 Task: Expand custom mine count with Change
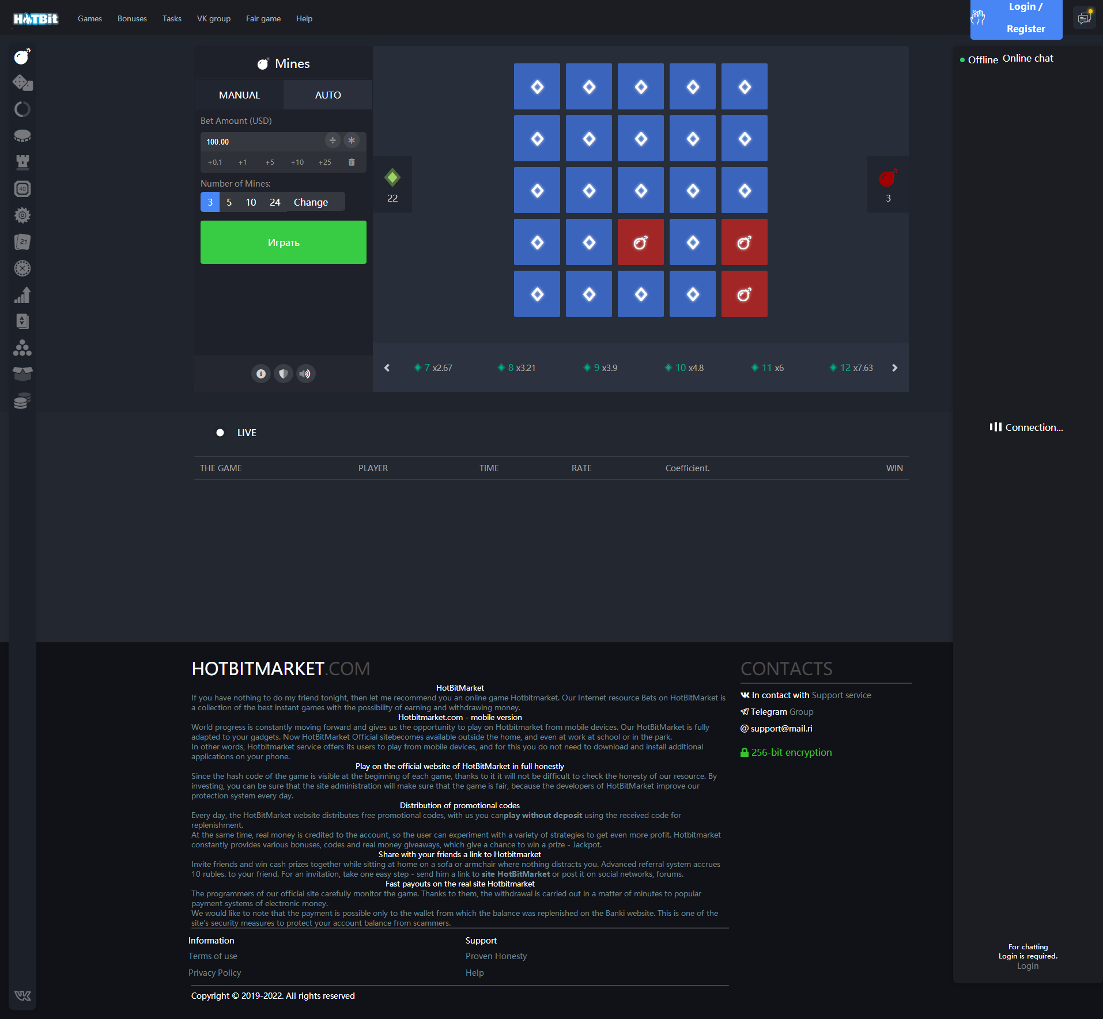pyautogui.click(x=311, y=202)
